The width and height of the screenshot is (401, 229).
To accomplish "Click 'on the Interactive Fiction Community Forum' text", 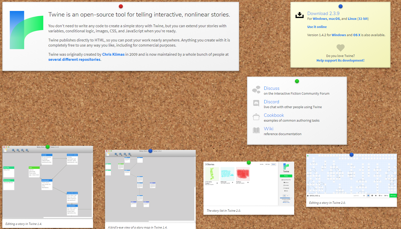I will pyautogui.click(x=296, y=94).
